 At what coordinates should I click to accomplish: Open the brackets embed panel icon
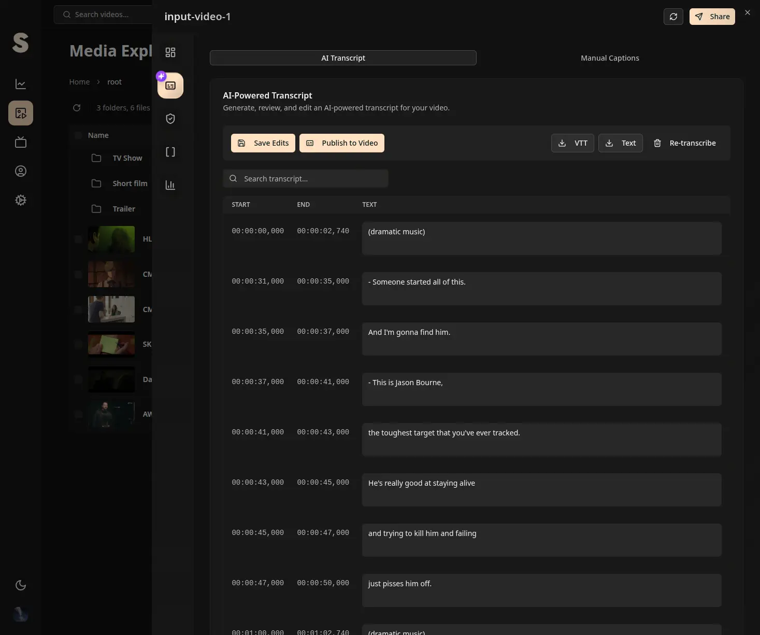[170, 152]
